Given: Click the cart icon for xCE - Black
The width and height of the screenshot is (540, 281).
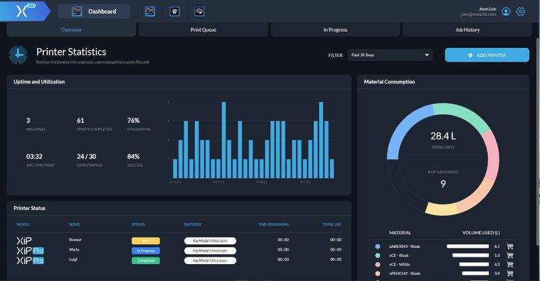Looking at the screenshot, I should [510, 255].
